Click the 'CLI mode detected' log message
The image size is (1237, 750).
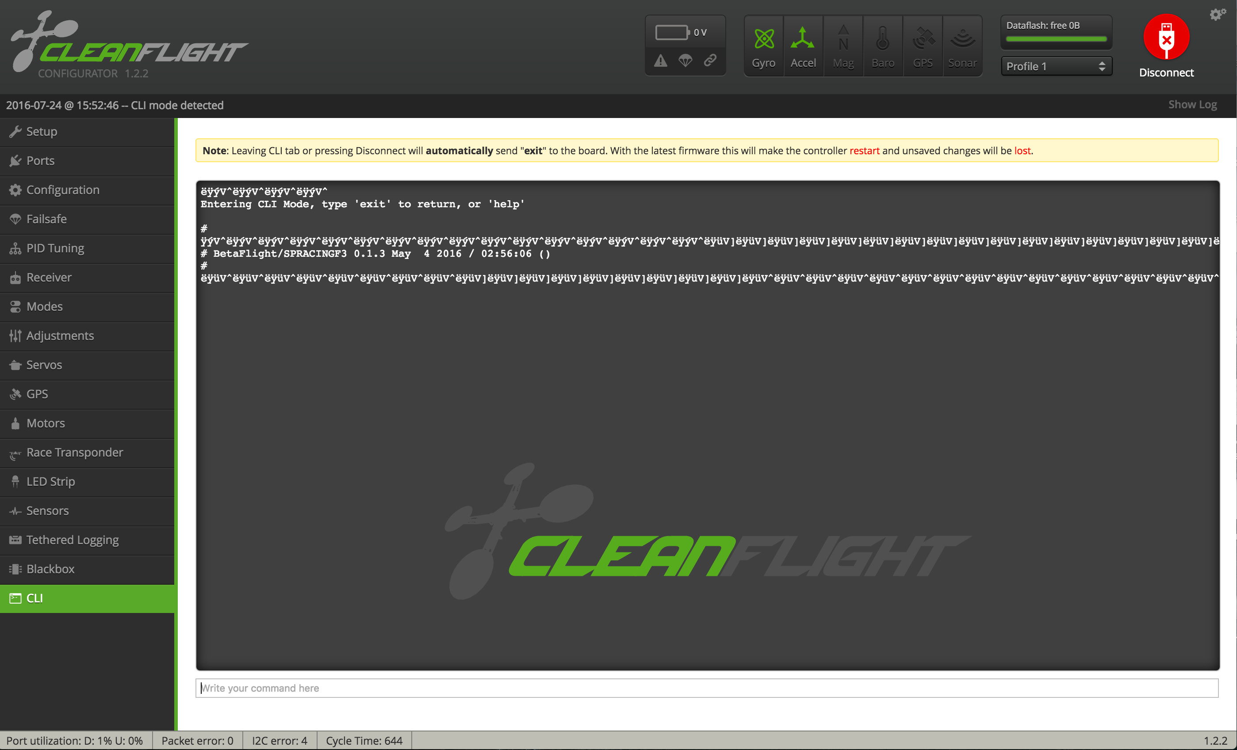click(x=177, y=105)
